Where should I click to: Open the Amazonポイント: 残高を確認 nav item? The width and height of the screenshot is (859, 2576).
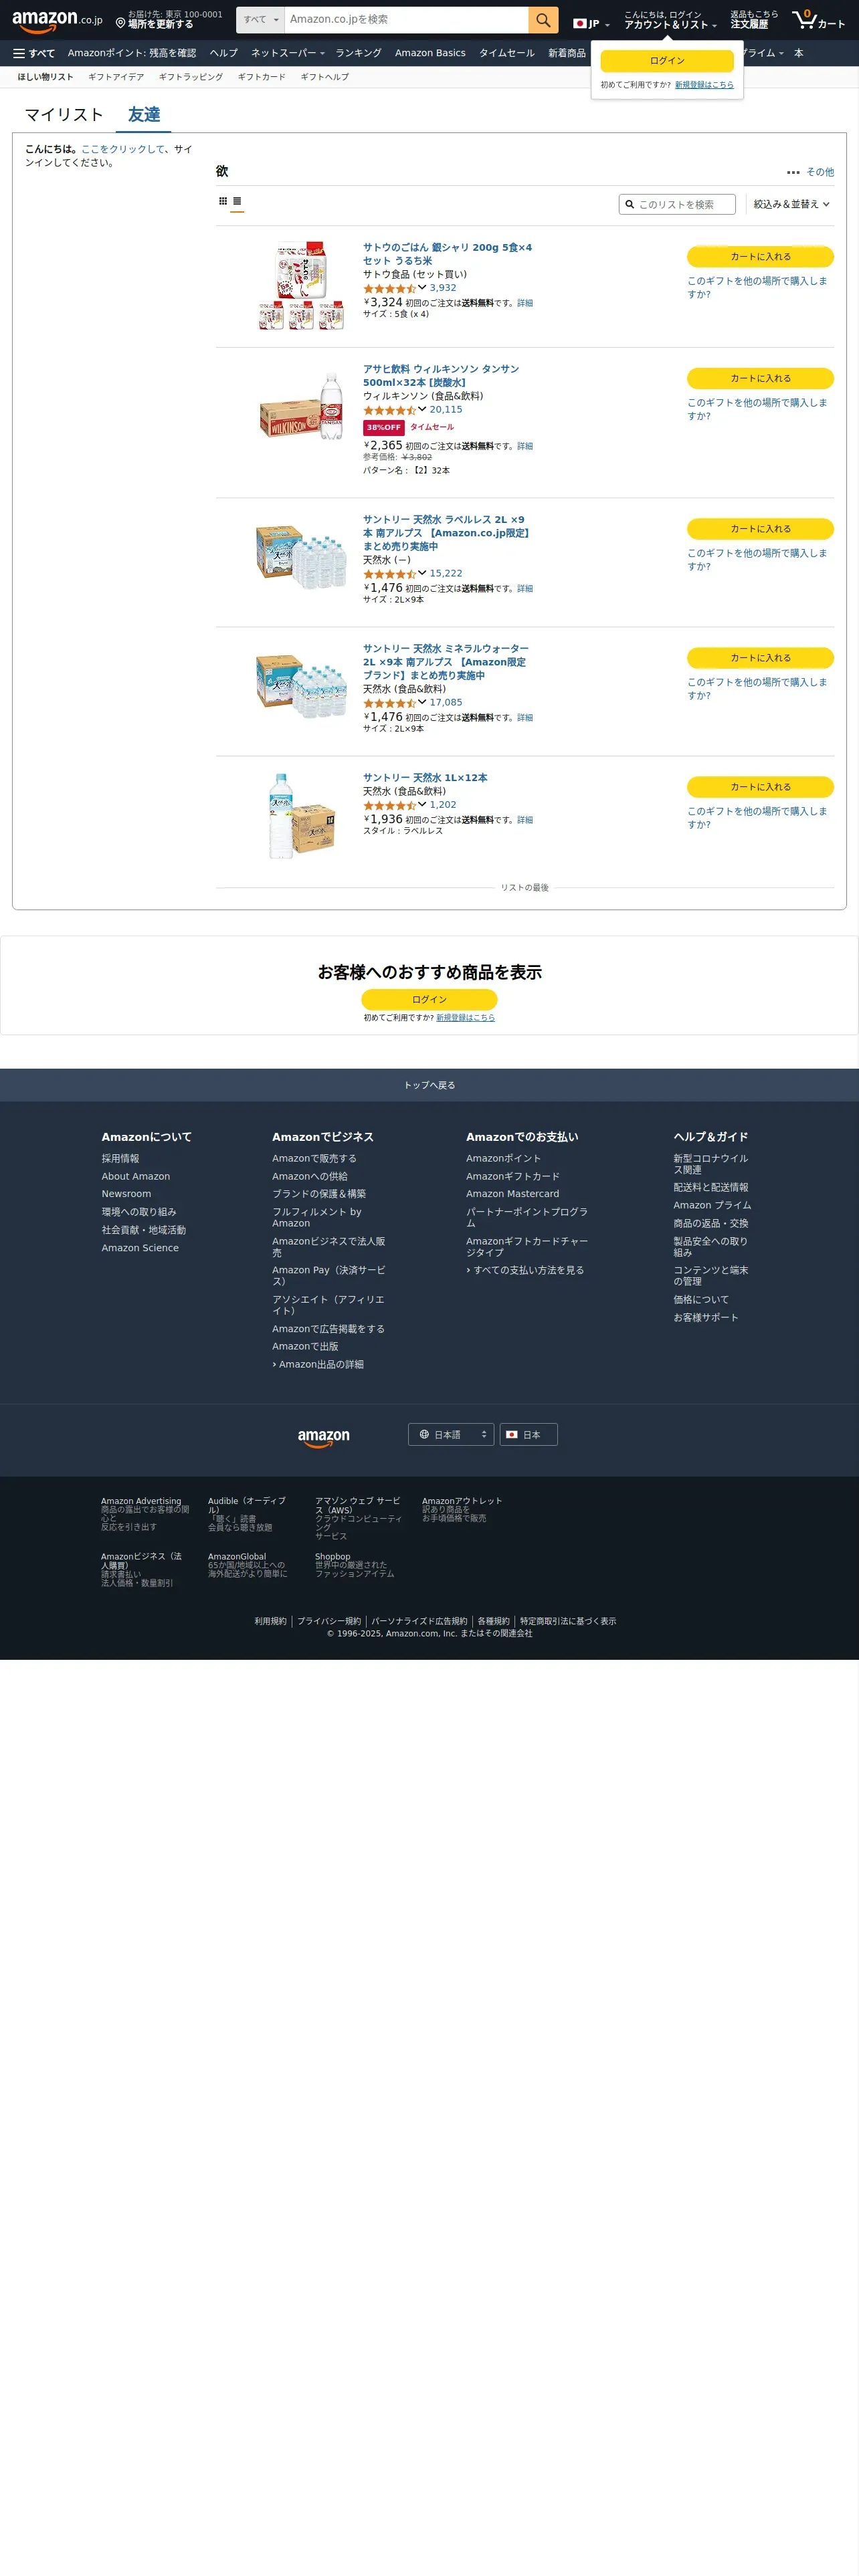[x=132, y=53]
